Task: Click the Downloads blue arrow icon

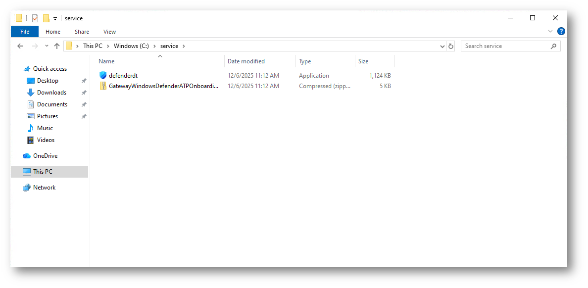Action: point(31,93)
